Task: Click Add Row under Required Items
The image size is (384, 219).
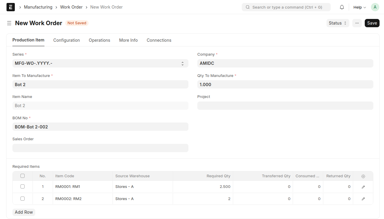Action: (x=24, y=212)
